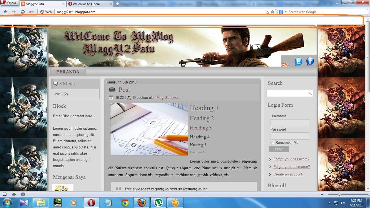The image size is (370, 208).
Task: Focus the Password field
Action: coord(290,136)
